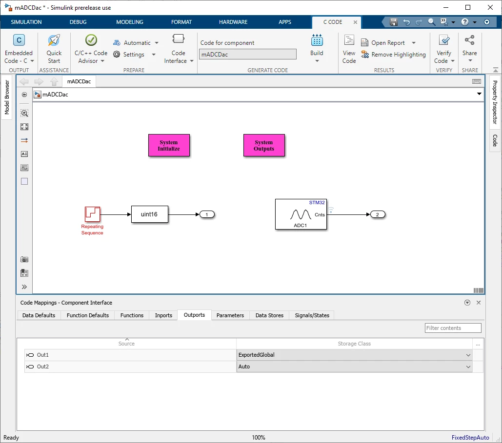Expand Out2 storage class Auto dropdown
The height and width of the screenshot is (443, 502).
468,367
